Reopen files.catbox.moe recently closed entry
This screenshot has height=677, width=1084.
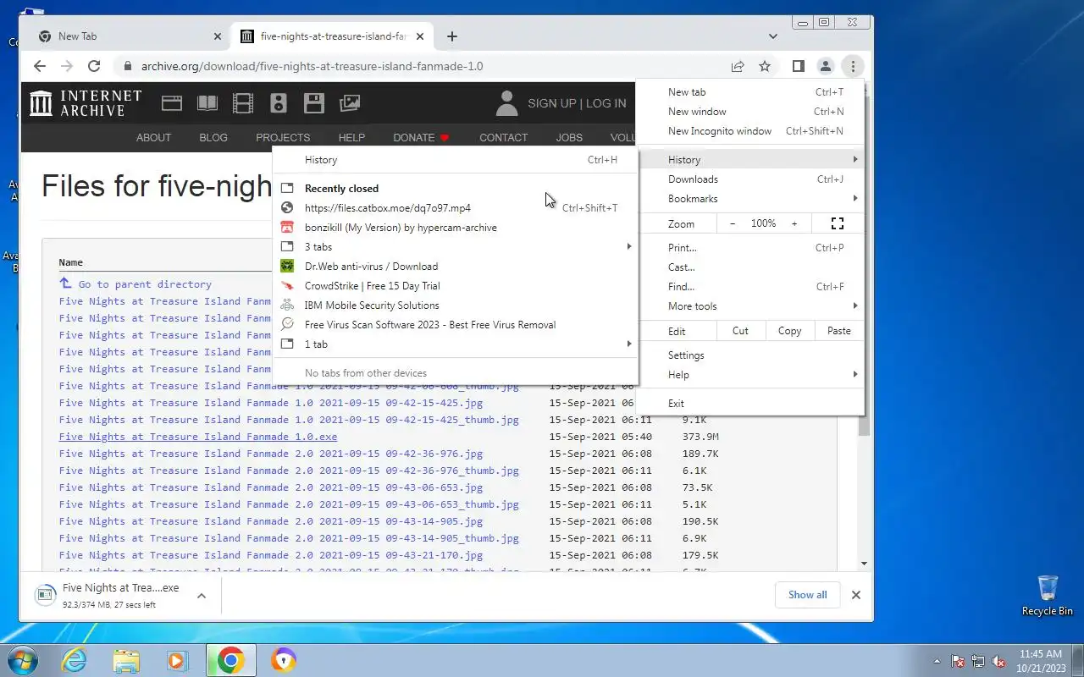tap(457, 208)
